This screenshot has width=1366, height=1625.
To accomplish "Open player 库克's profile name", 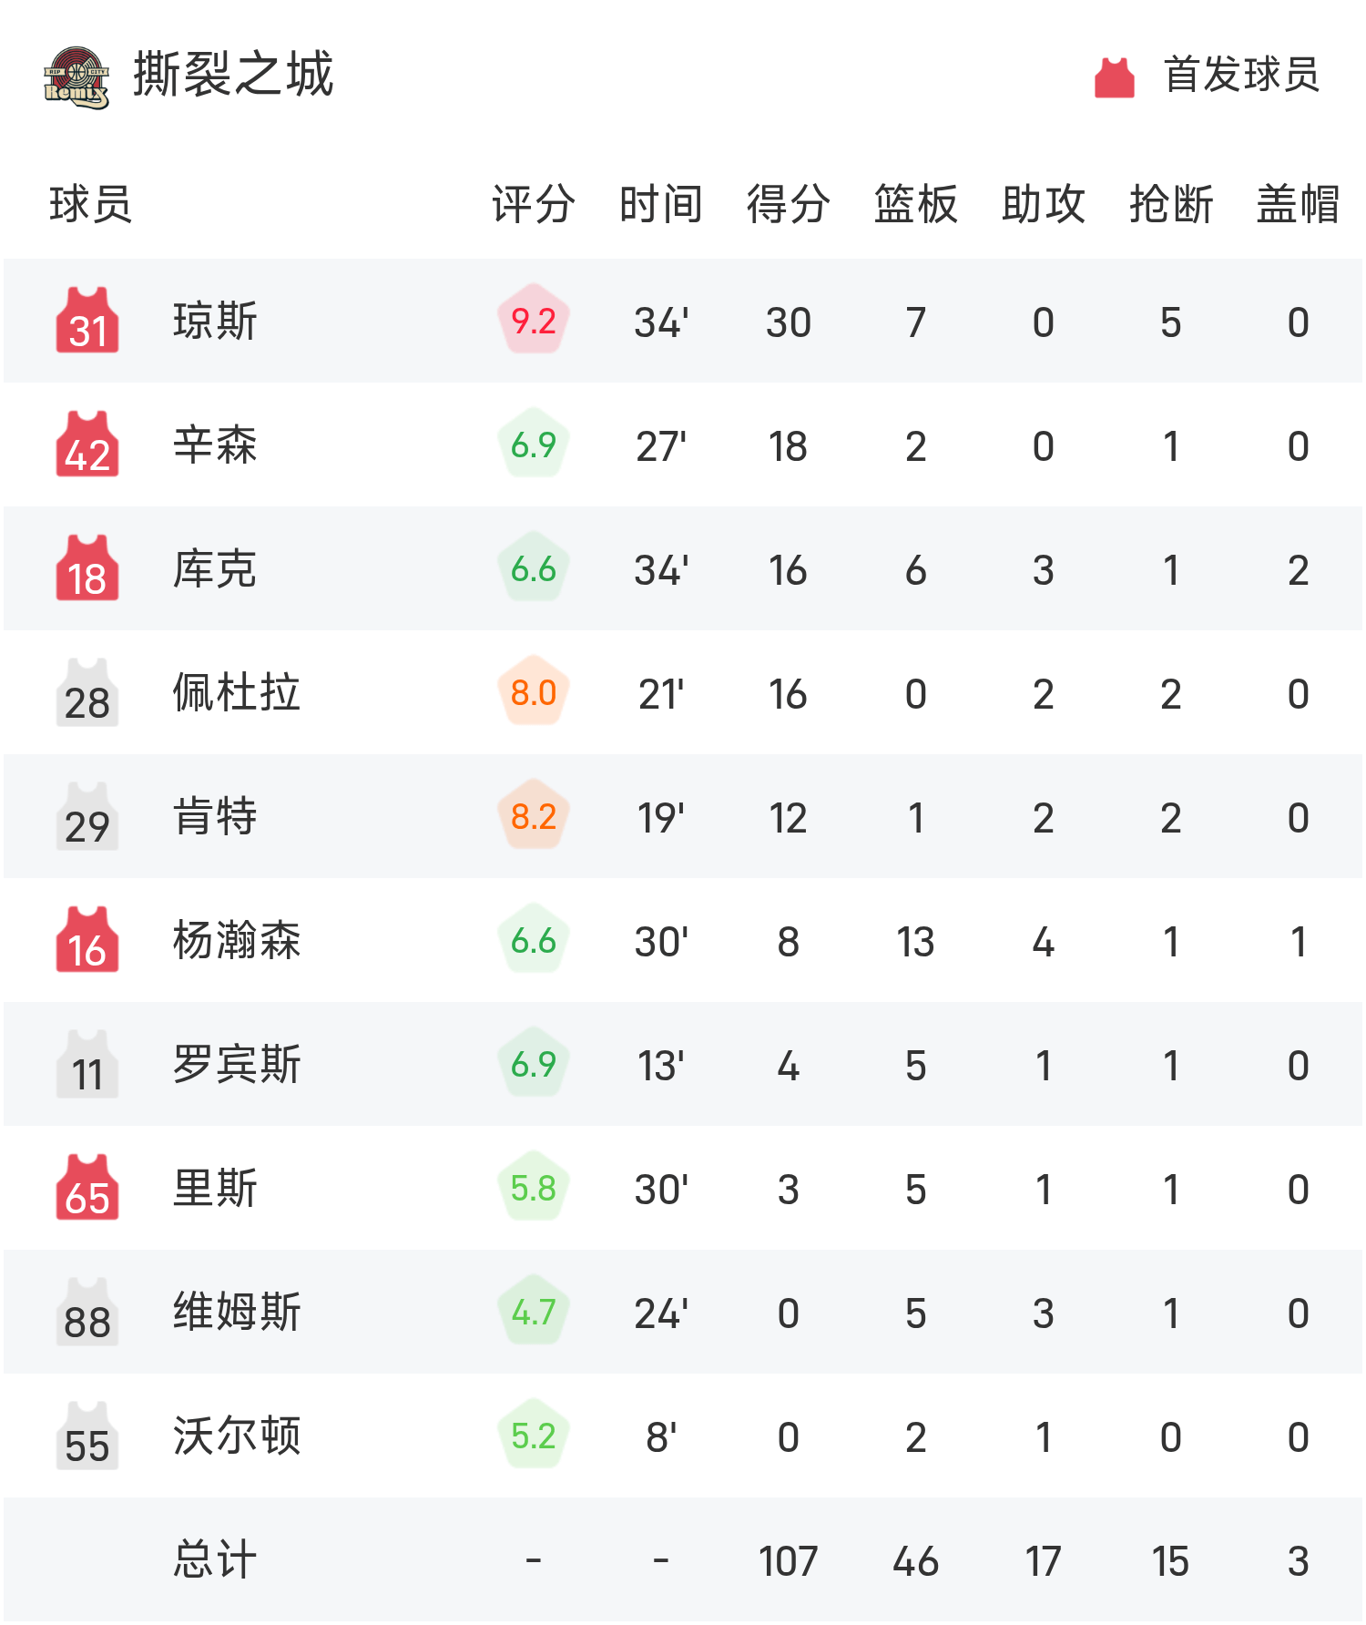I will pos(215,569).
